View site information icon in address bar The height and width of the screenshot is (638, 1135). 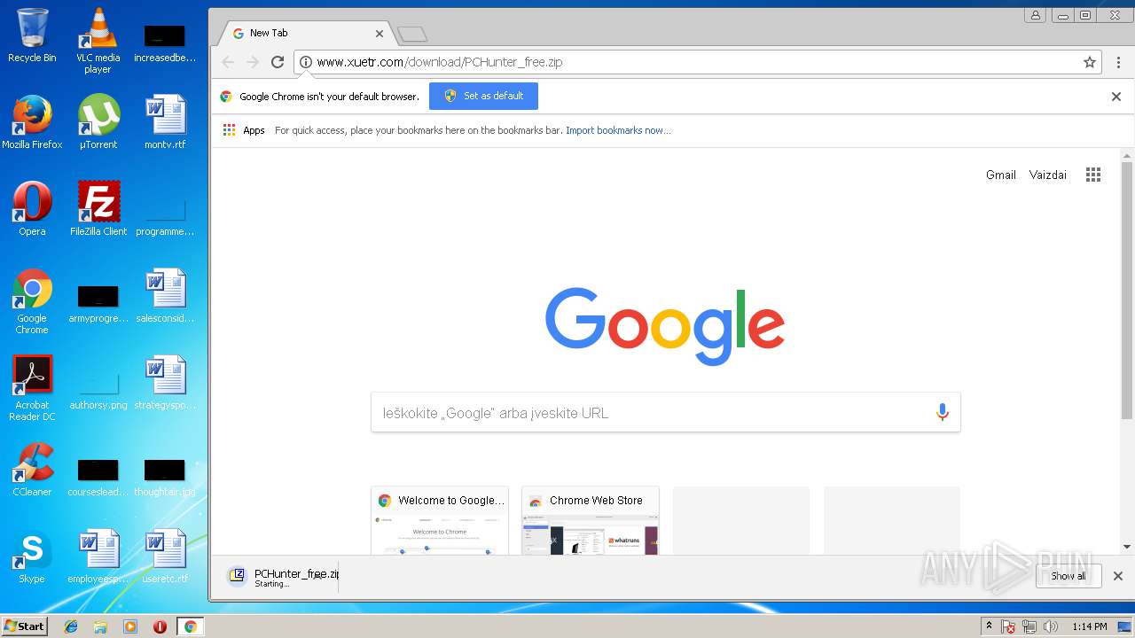click(306, 62)
